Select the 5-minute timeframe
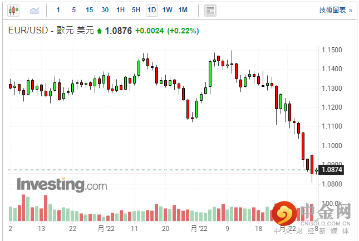The width and height of the screenshot is (359, 241). (x=74, y=10)
